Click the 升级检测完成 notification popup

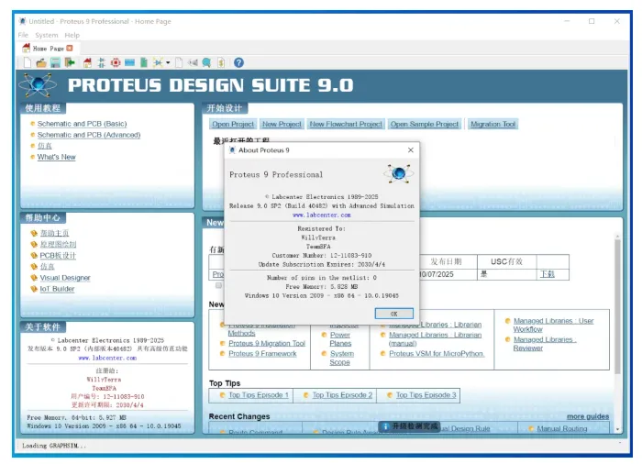click(409, 426)
